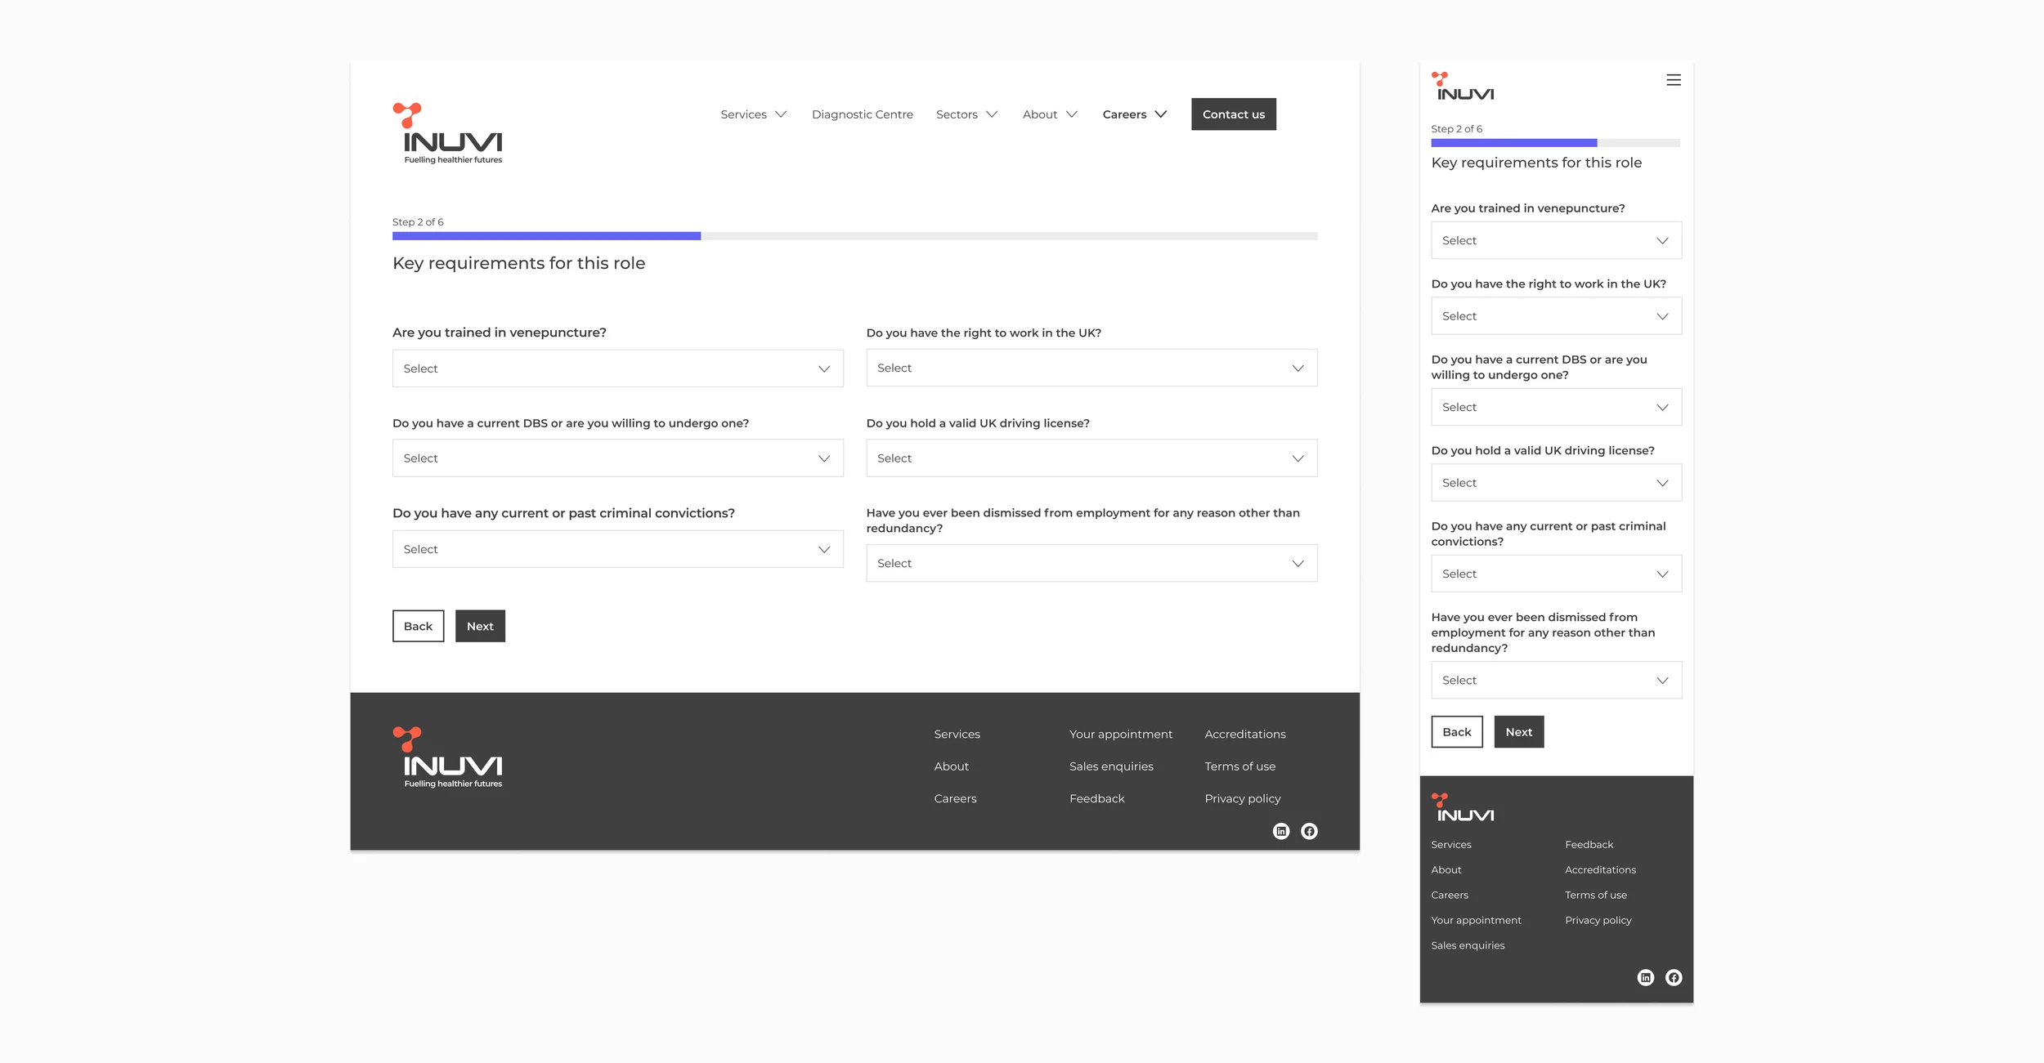Click the INUVI logo in the desktop footer
This screenshot has height=1063, width=2044.
(x=447, y=757)
